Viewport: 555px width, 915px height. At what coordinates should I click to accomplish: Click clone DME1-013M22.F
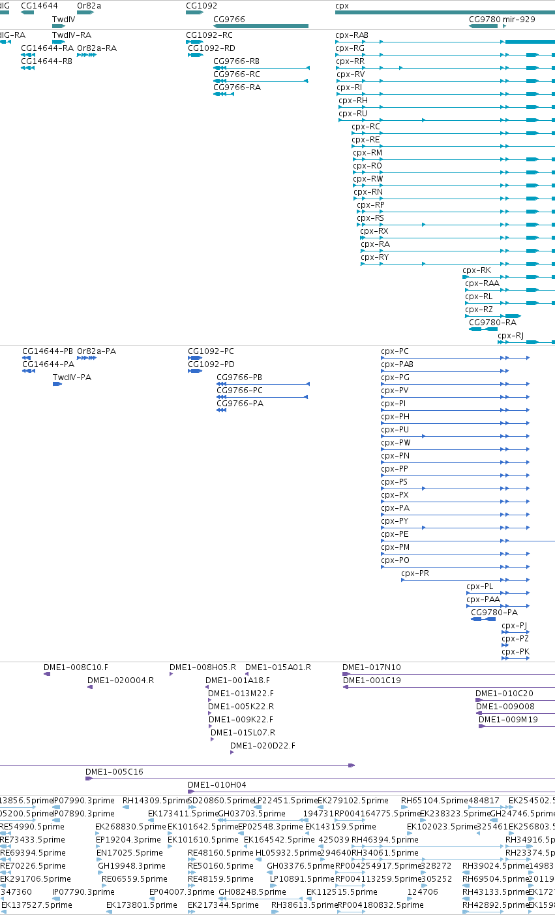click(x=241, y=694)
